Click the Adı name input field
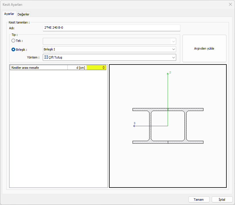The width and height of the screenshot is (235, 205). coord(111,28)
